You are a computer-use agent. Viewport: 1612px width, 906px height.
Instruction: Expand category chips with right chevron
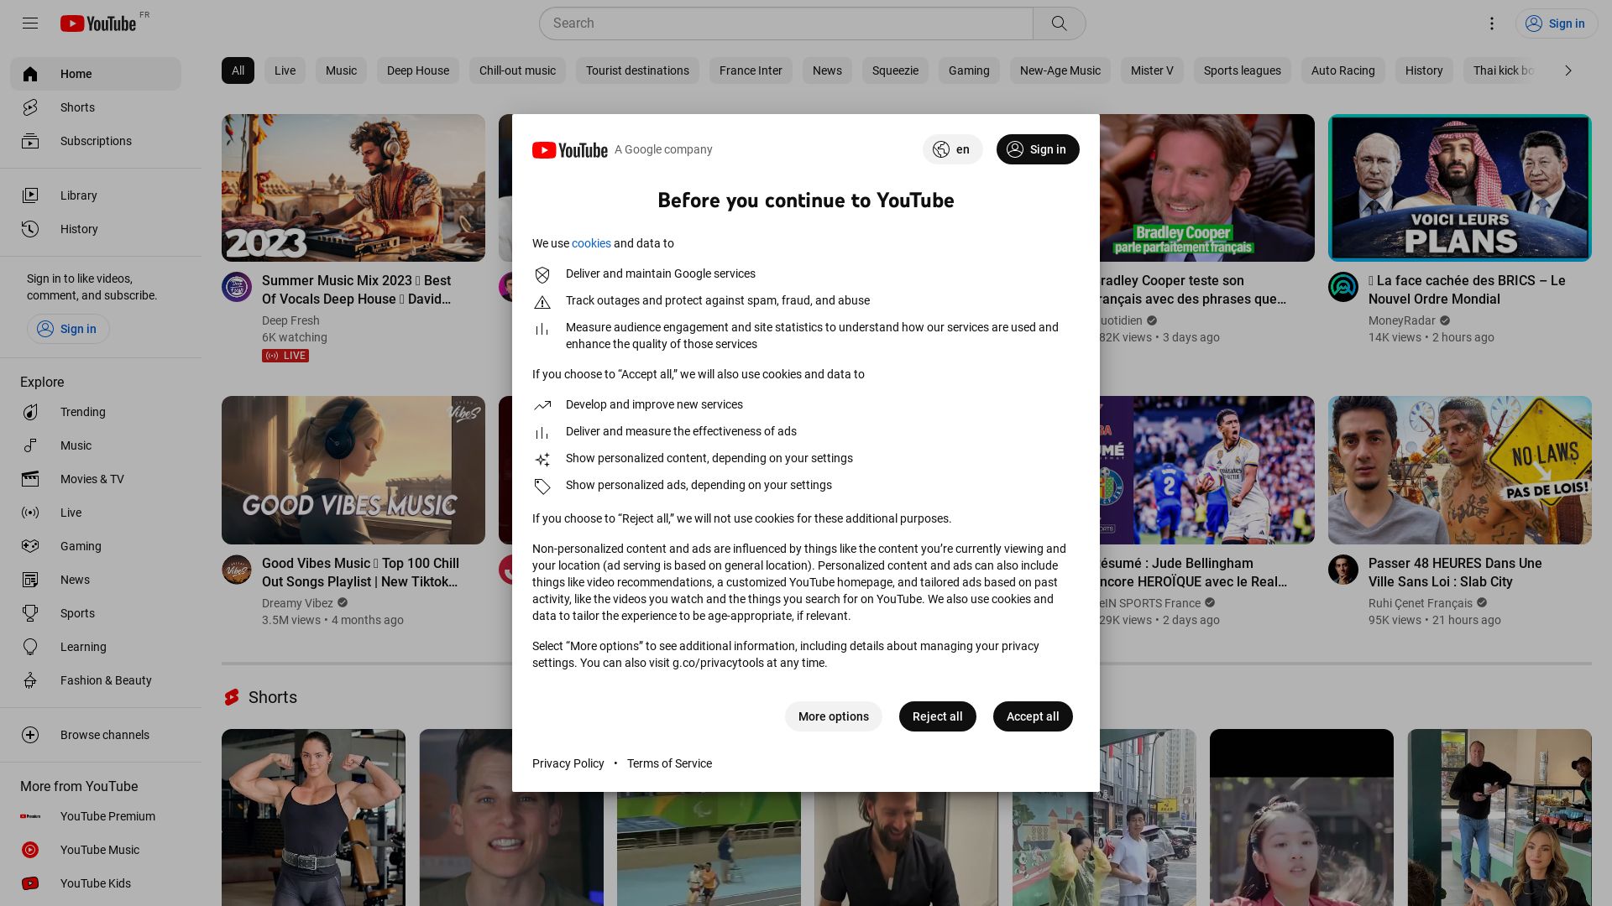point(1568,70)
